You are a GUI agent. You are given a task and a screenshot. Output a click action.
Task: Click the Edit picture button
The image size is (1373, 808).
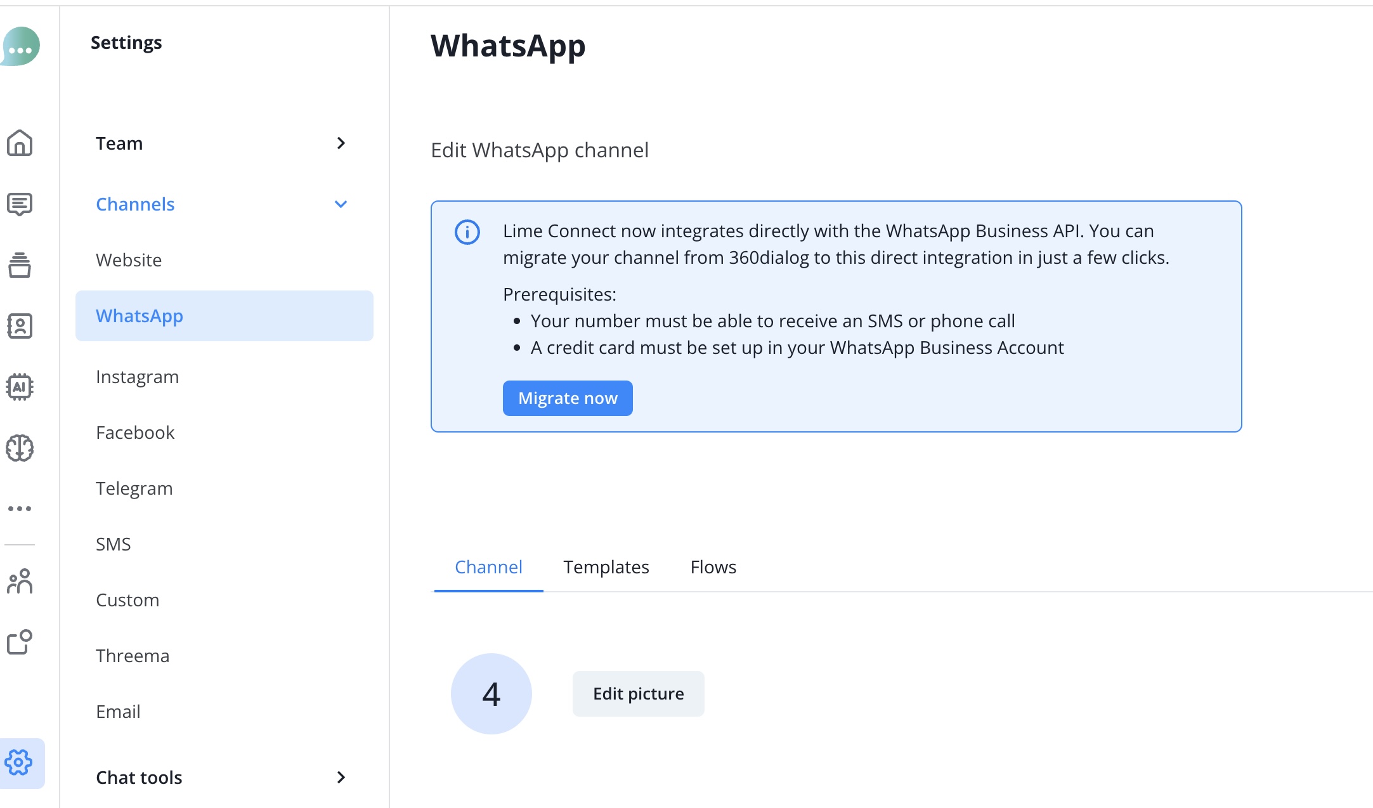coord(638,694)
